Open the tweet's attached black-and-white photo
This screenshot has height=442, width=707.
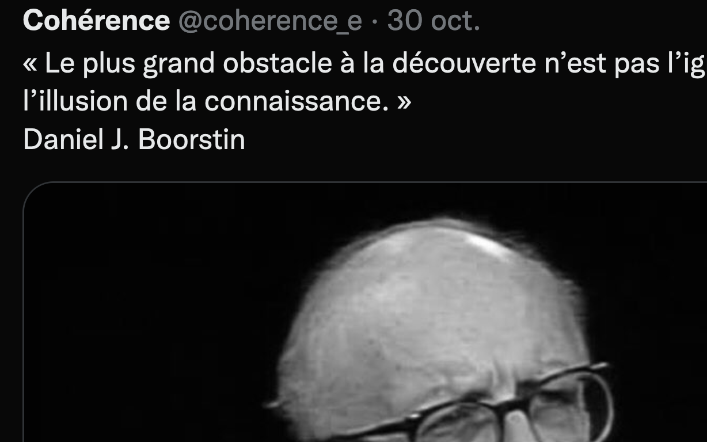pos(365,312)
